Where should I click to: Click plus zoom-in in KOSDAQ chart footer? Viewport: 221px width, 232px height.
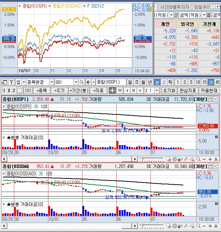click(210, 226)
